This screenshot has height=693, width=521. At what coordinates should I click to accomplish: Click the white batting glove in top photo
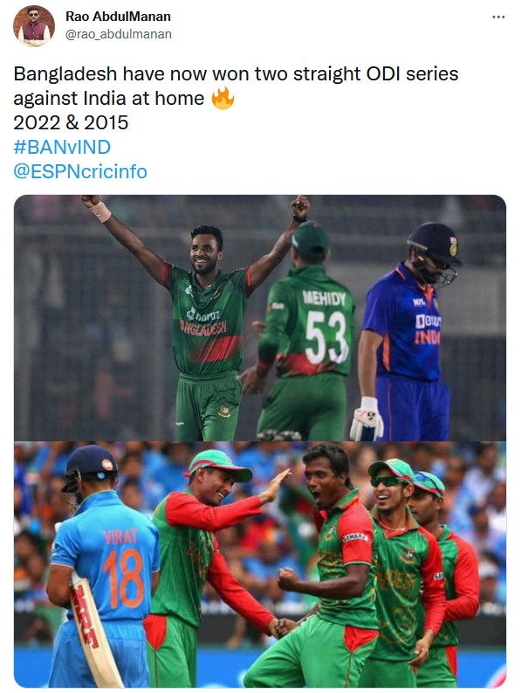point(367,419)
